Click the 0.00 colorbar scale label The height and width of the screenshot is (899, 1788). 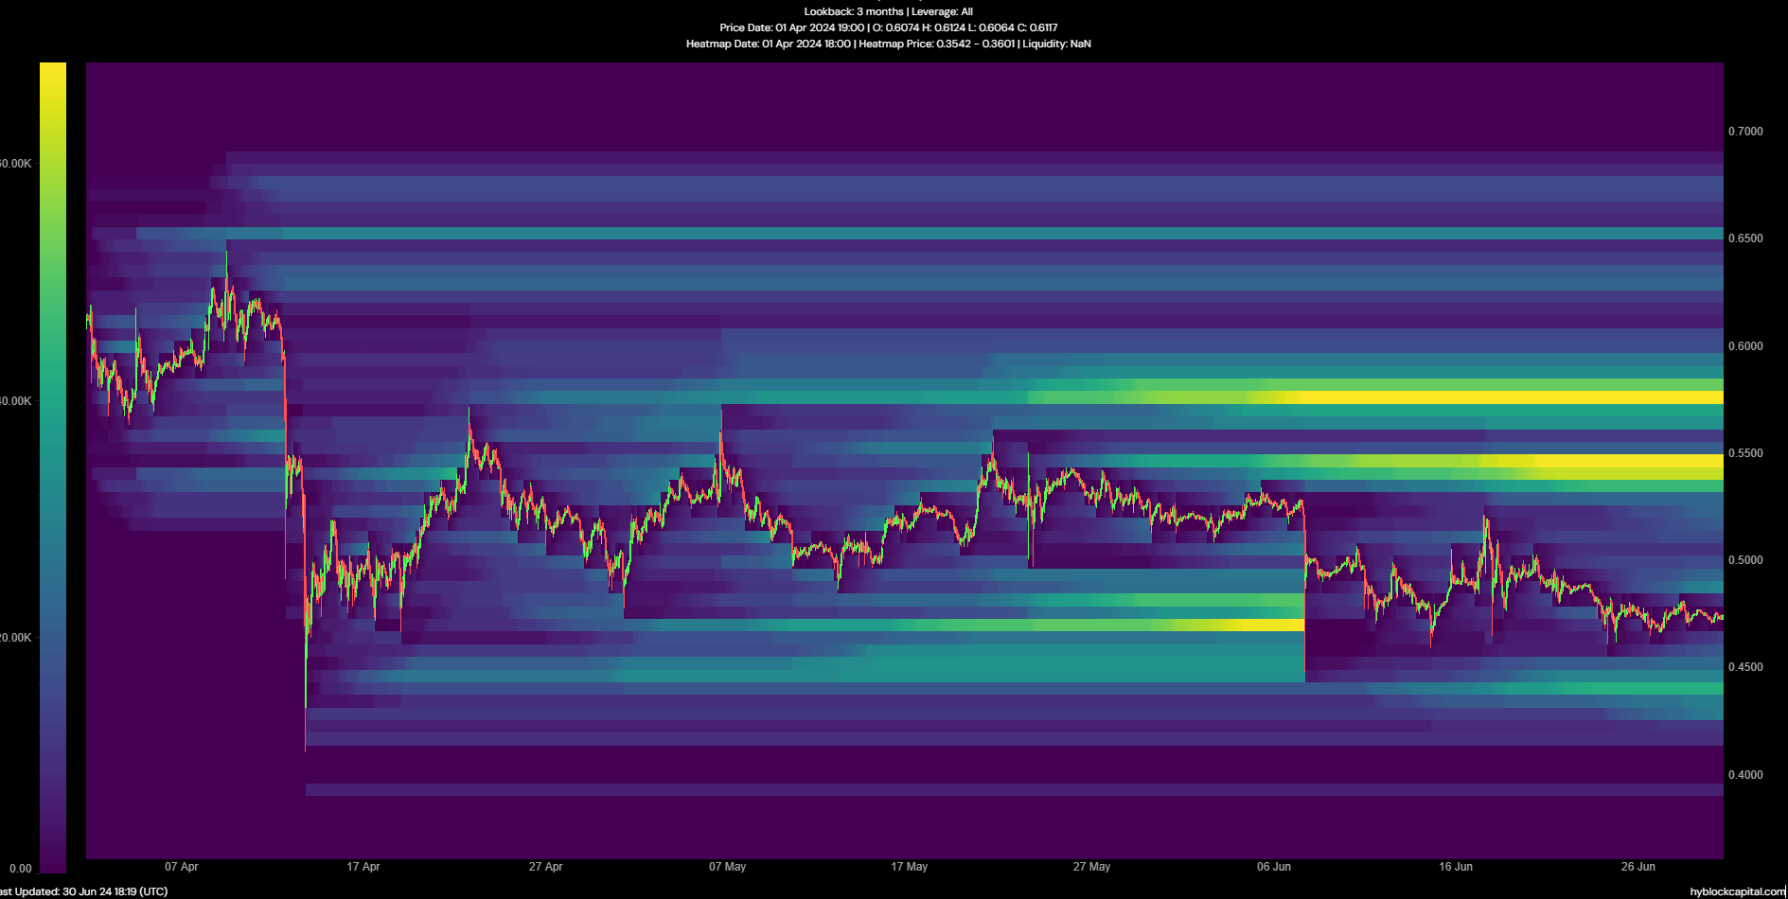(20, 869)
